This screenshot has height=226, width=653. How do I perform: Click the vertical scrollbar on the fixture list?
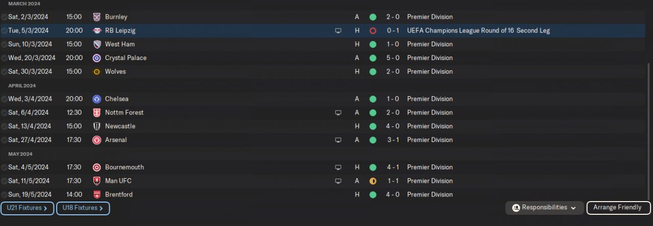coord(649,127)
